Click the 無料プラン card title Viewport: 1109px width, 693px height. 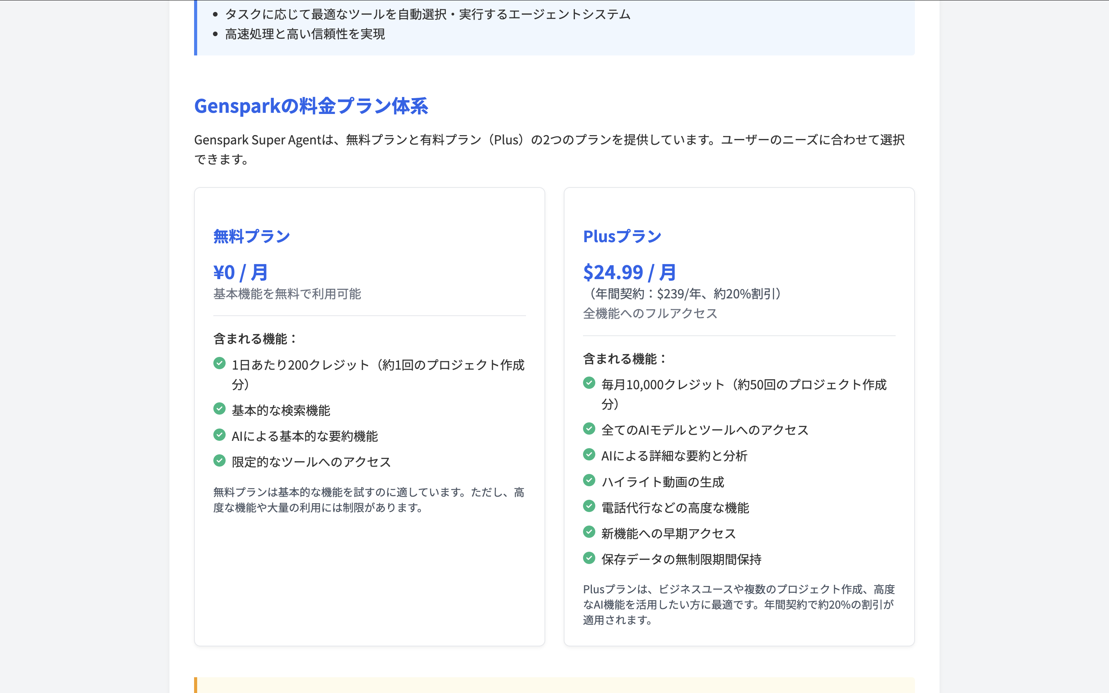251,236
